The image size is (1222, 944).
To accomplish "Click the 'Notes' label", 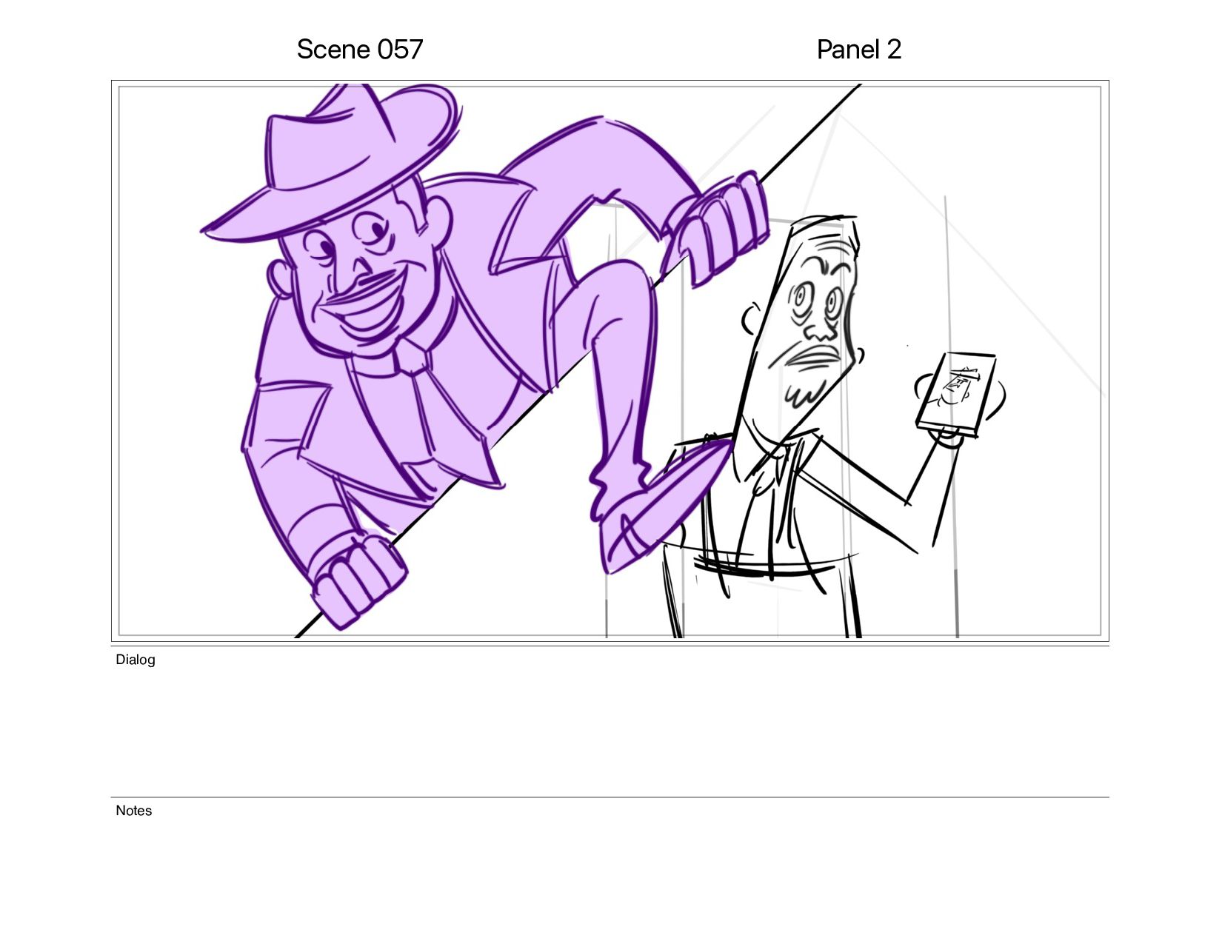I will (134, 811).
